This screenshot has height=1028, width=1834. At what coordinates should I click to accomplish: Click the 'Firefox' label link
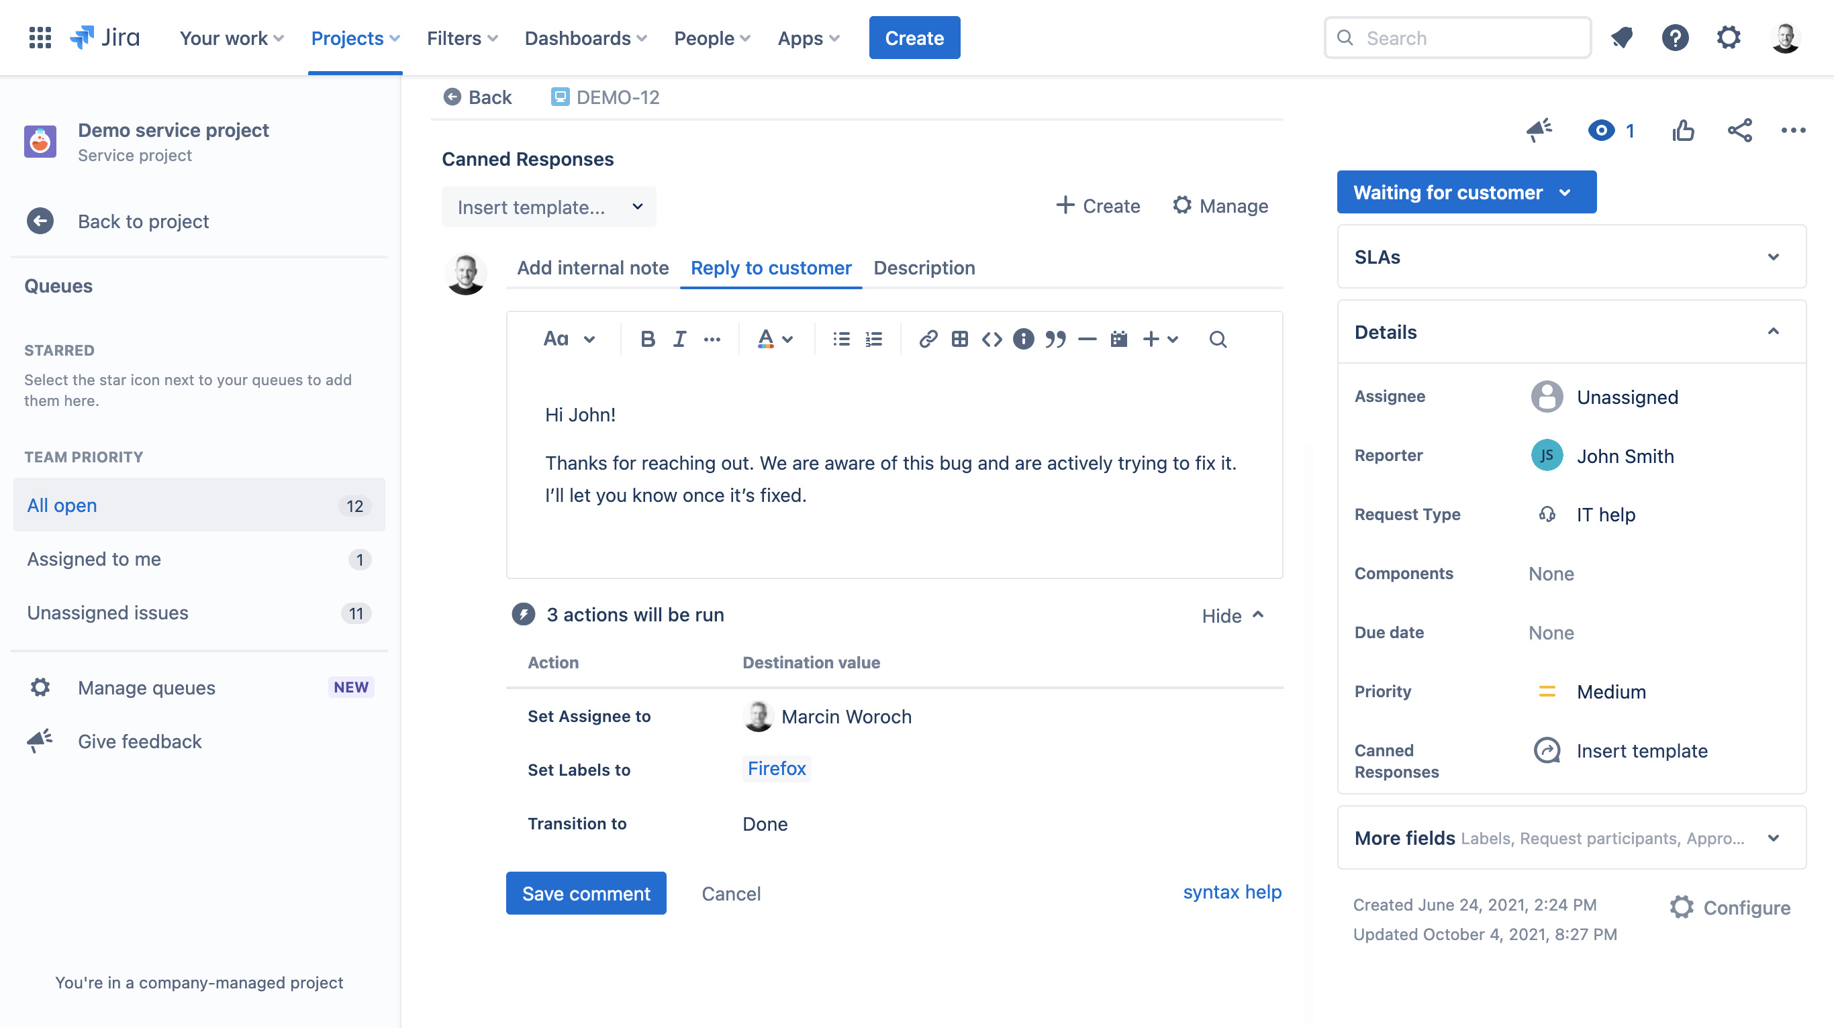(x=775, y=767)
